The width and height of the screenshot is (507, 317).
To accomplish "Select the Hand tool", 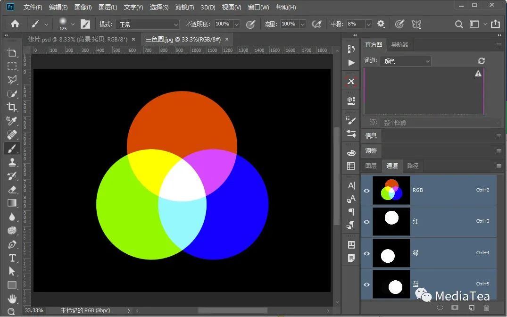I will click(x=12, y=299).
